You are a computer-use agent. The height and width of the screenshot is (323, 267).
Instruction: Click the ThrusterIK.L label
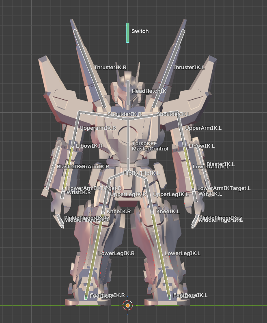189,68
